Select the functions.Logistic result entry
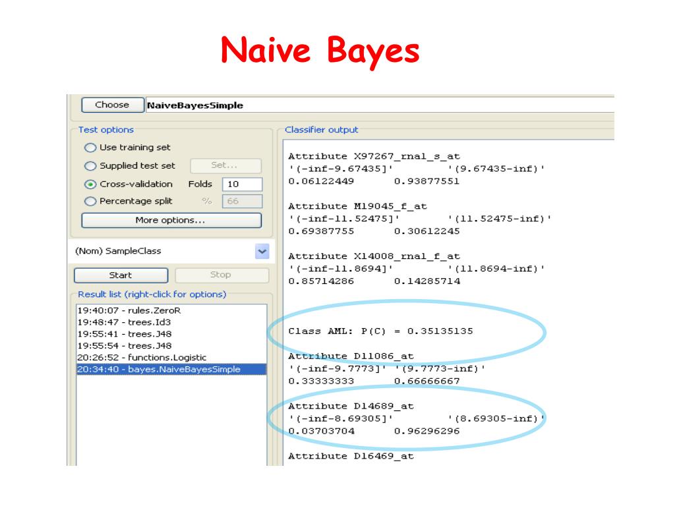This screenshot has width=675, height=506. 132,357
